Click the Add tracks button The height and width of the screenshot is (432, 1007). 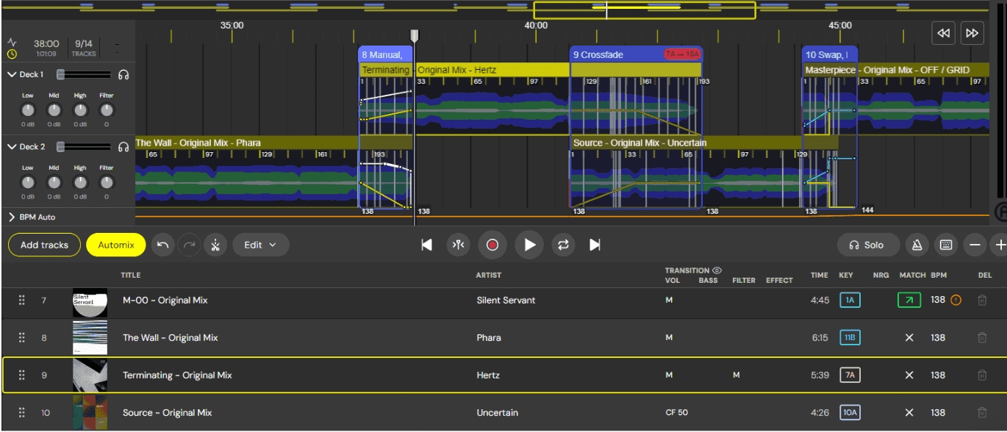pos(44,245)
